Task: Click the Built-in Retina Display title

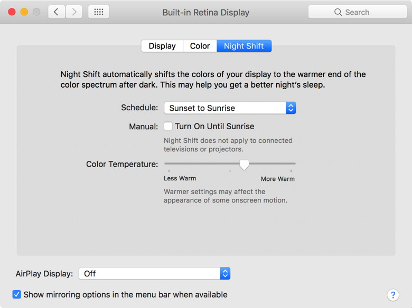Action: pos(206,12)
